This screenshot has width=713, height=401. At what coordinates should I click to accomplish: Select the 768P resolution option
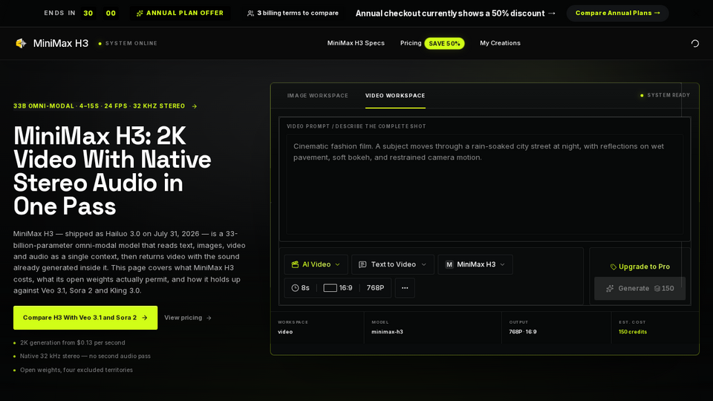(375, 288)
